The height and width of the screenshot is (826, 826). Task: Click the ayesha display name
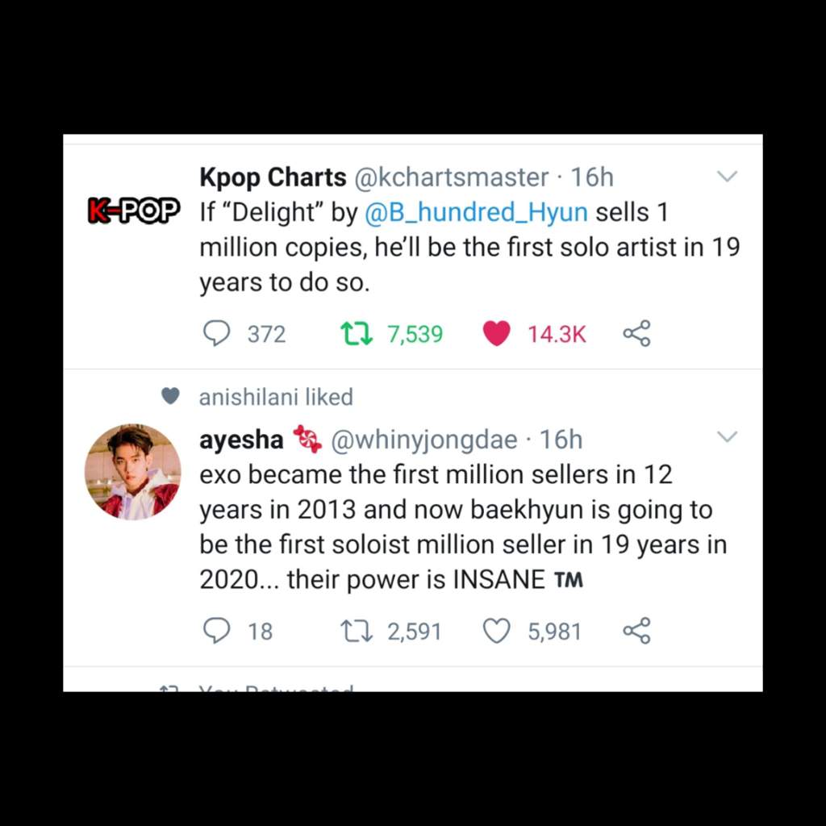[x=241, y=440]
